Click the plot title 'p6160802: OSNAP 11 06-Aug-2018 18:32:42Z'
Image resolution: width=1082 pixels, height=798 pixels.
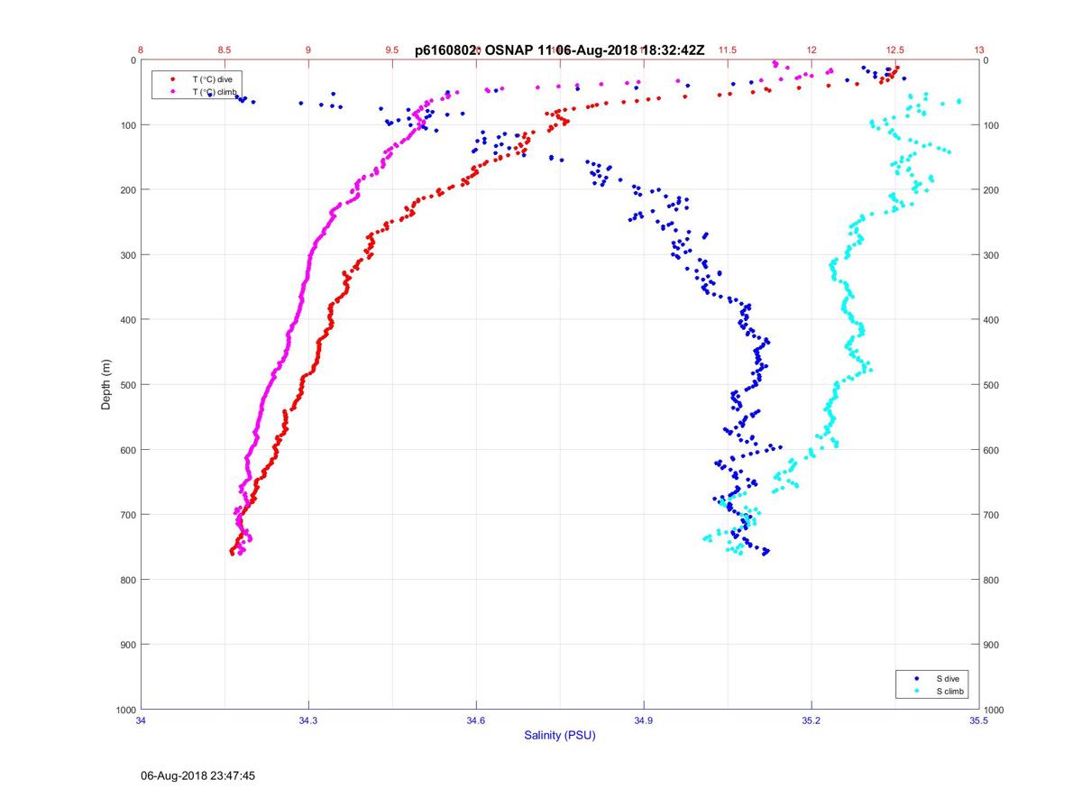(559, 50)
